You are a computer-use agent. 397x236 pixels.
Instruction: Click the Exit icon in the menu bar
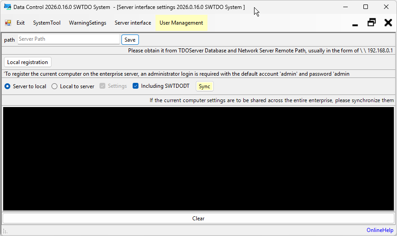(8, 23)
